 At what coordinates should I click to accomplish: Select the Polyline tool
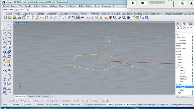tap(5, 29)
